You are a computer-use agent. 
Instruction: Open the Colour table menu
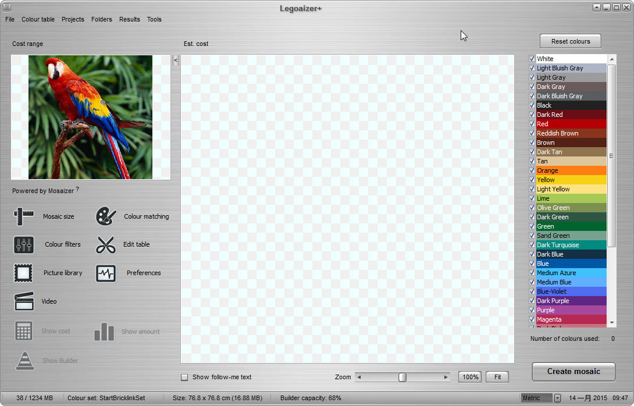[38, 19]
